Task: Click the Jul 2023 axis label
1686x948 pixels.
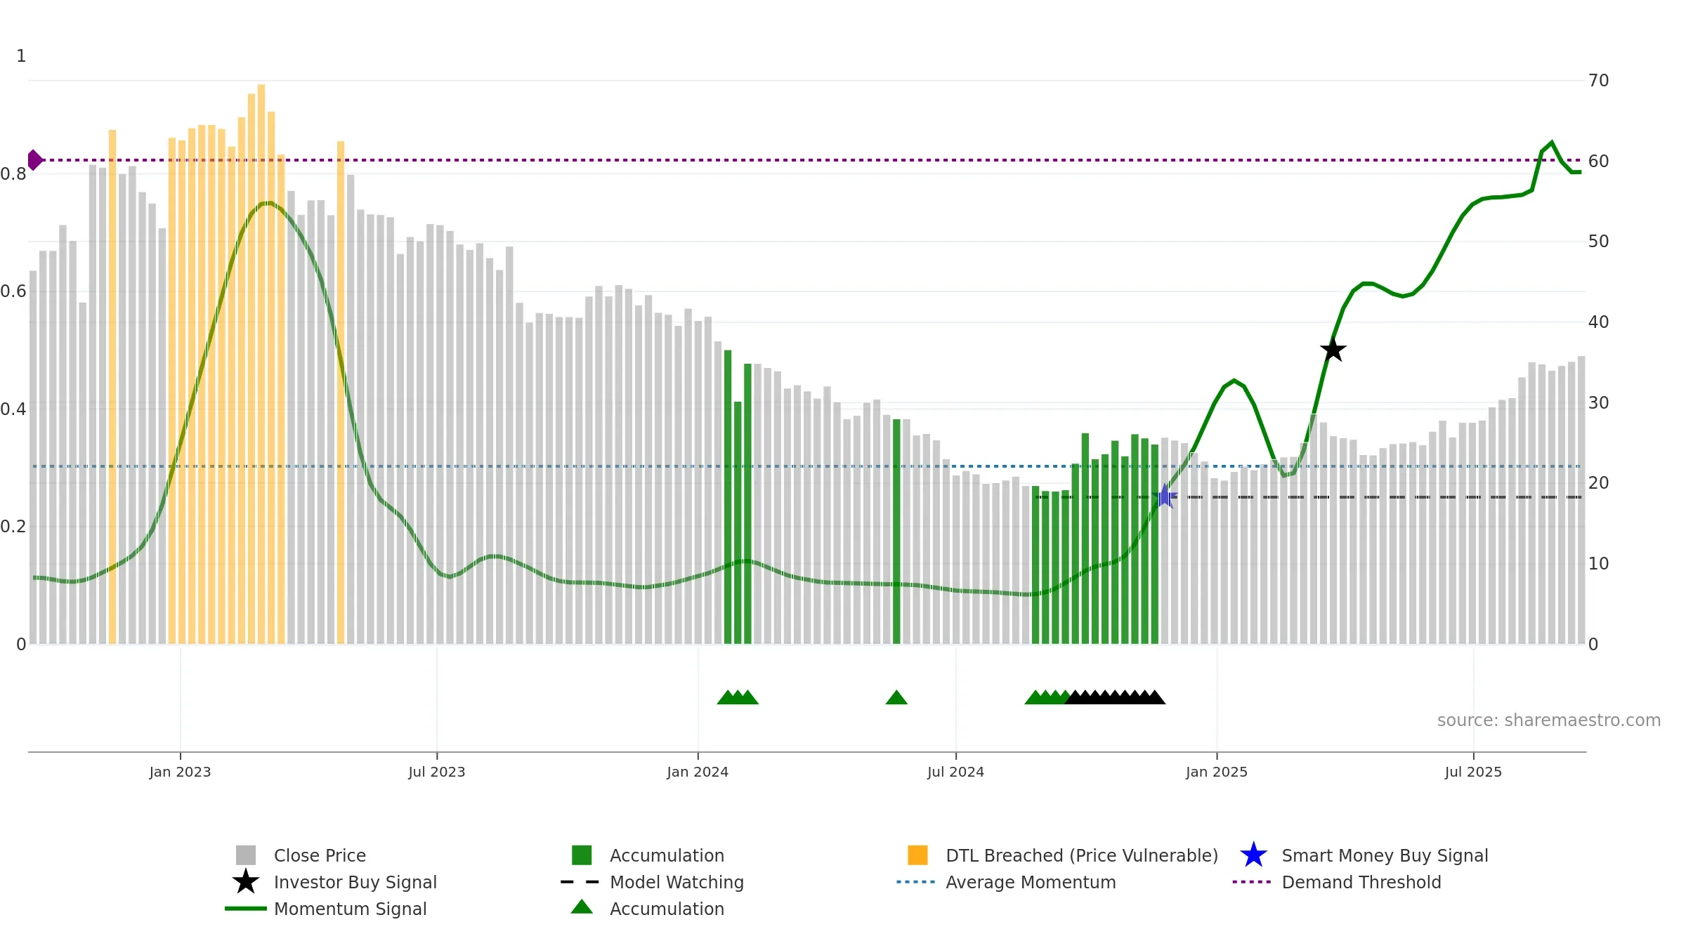Action: (x=437, y=772)
